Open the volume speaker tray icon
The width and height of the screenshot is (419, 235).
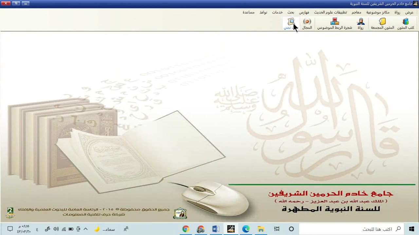point(56,229)
